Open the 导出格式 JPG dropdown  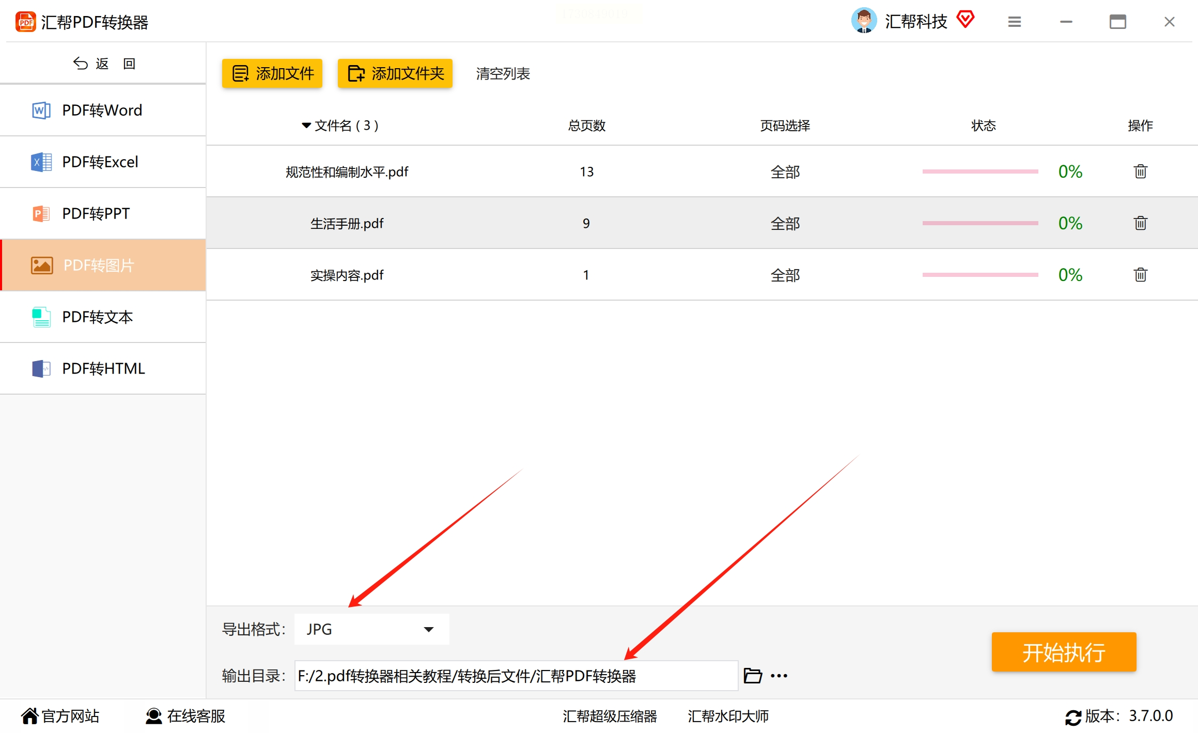(372, 629)
